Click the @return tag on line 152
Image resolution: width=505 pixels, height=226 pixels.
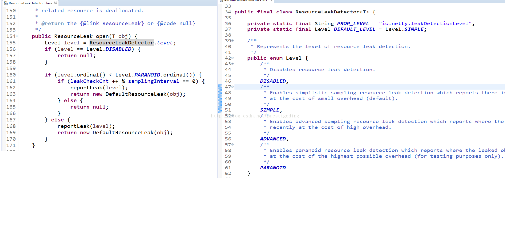[x=53, y=24]
